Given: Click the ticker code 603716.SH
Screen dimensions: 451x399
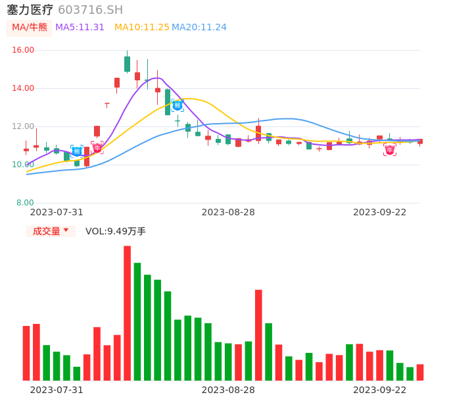Looking at the screenshot, I should point(90,10).
